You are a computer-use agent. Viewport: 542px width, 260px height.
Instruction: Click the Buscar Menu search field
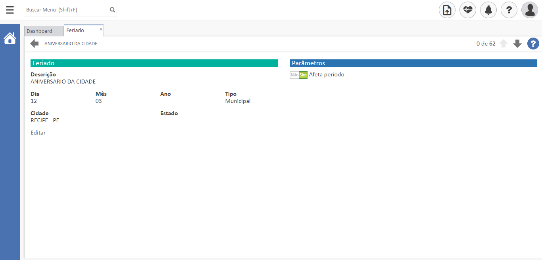click(65, 10)
